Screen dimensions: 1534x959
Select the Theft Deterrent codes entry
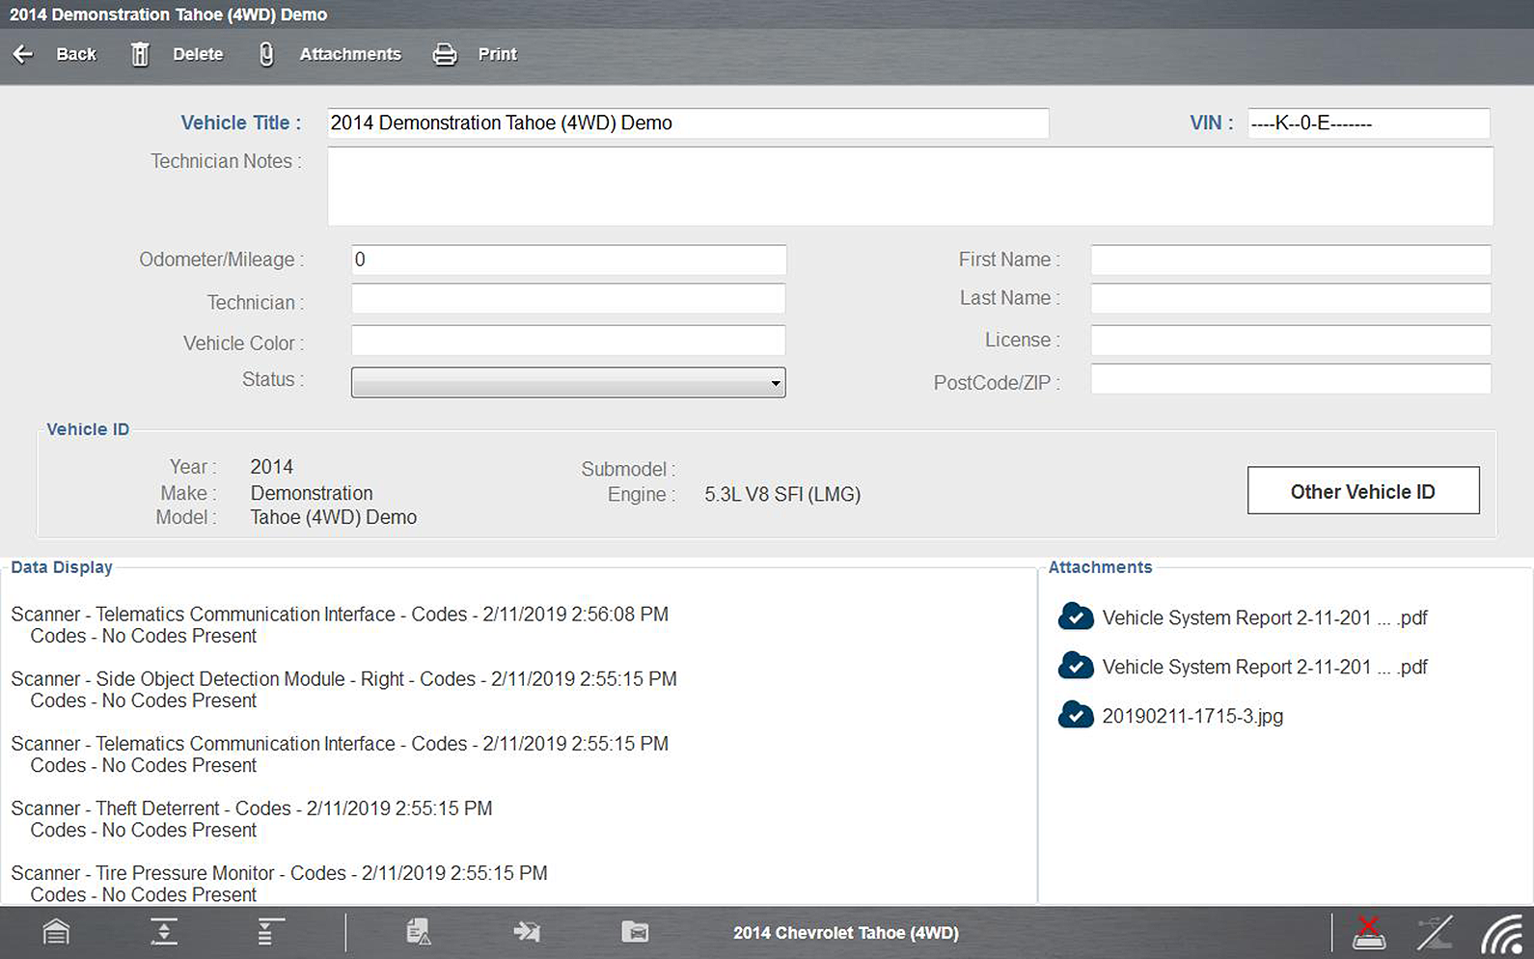[x=252, y=808]
